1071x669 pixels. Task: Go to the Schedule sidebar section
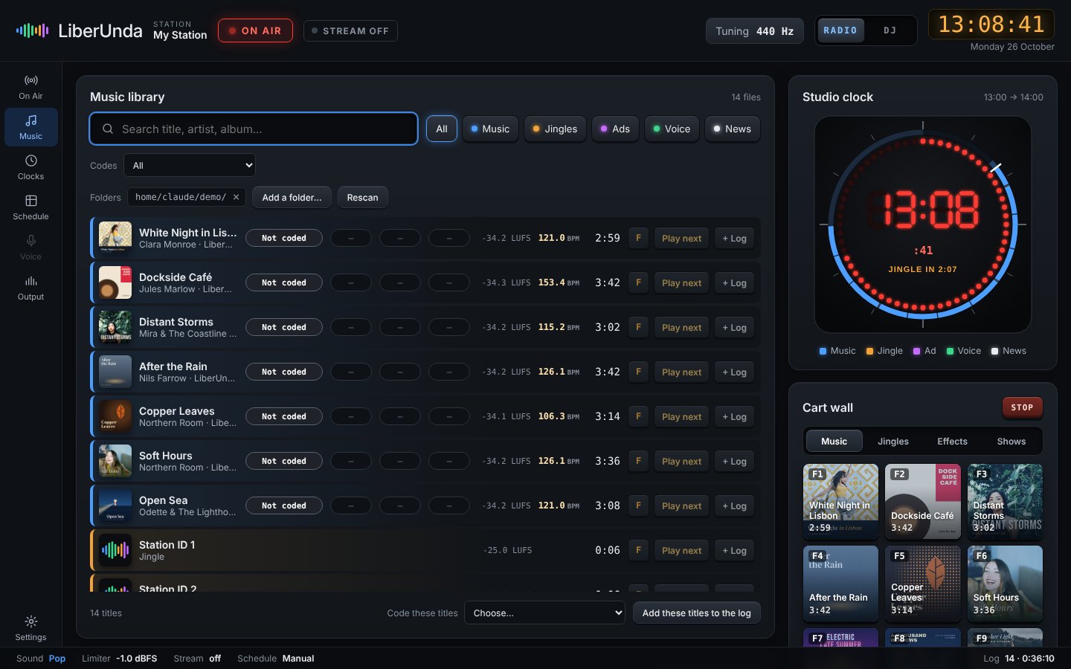pyautogui.click(x=30, y=207)
